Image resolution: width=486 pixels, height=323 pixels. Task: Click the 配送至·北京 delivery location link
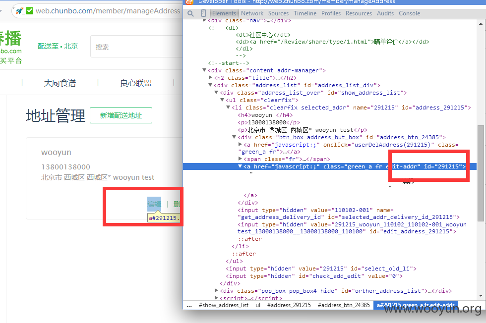point(58,46)
